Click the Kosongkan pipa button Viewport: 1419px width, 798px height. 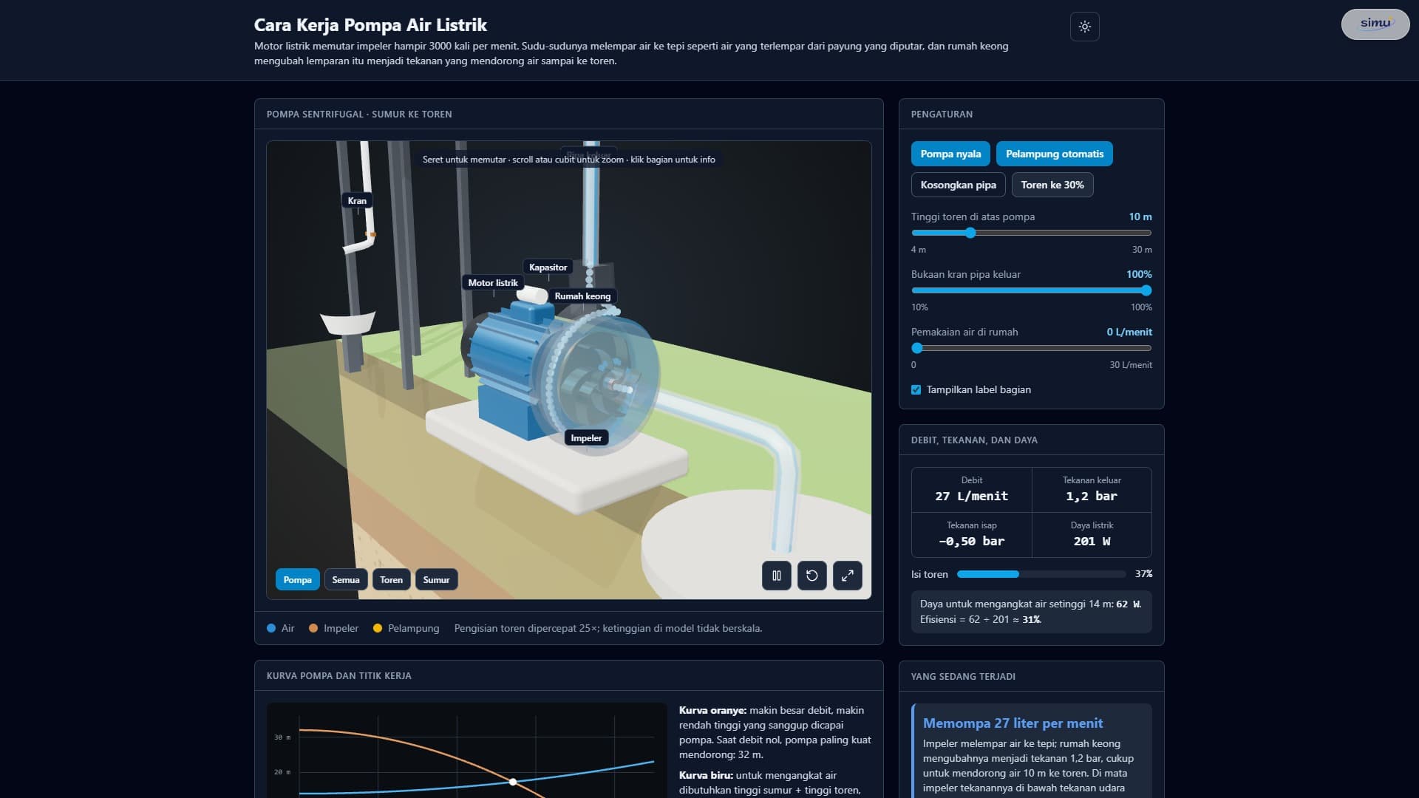coord(958,185)
